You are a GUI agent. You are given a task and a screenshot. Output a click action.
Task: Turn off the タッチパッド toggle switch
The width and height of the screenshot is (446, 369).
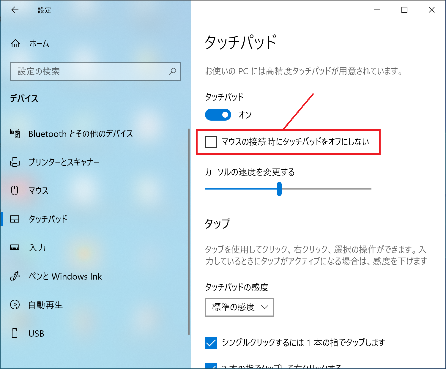tap(218, 115)
